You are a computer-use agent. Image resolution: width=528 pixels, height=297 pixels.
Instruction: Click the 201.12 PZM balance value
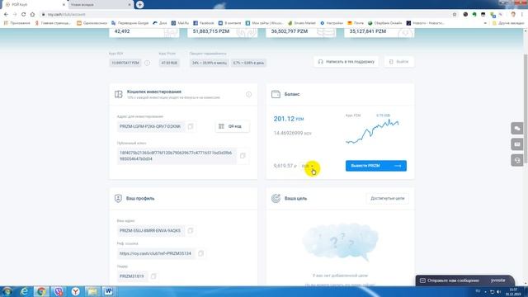click(x=289, y=119)
